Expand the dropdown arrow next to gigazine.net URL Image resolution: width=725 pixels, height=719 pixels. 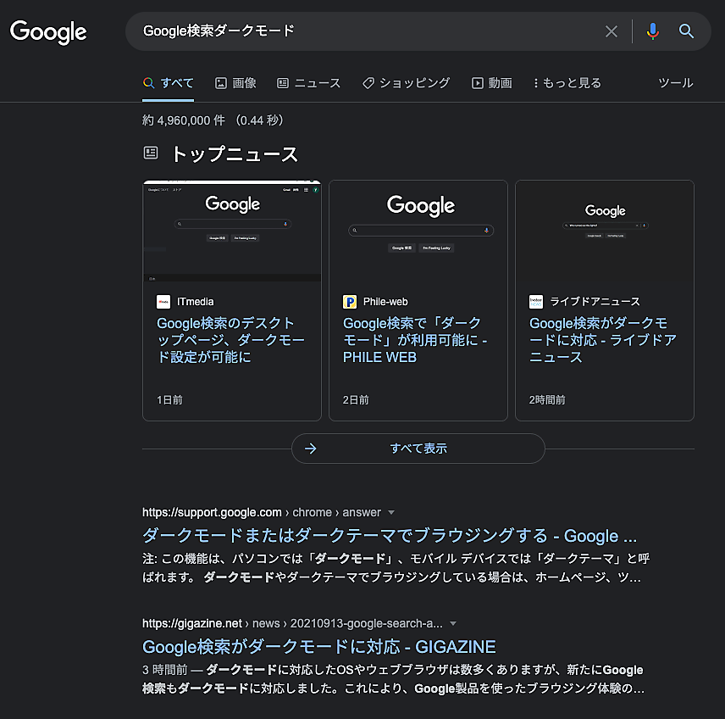(453, 624)
